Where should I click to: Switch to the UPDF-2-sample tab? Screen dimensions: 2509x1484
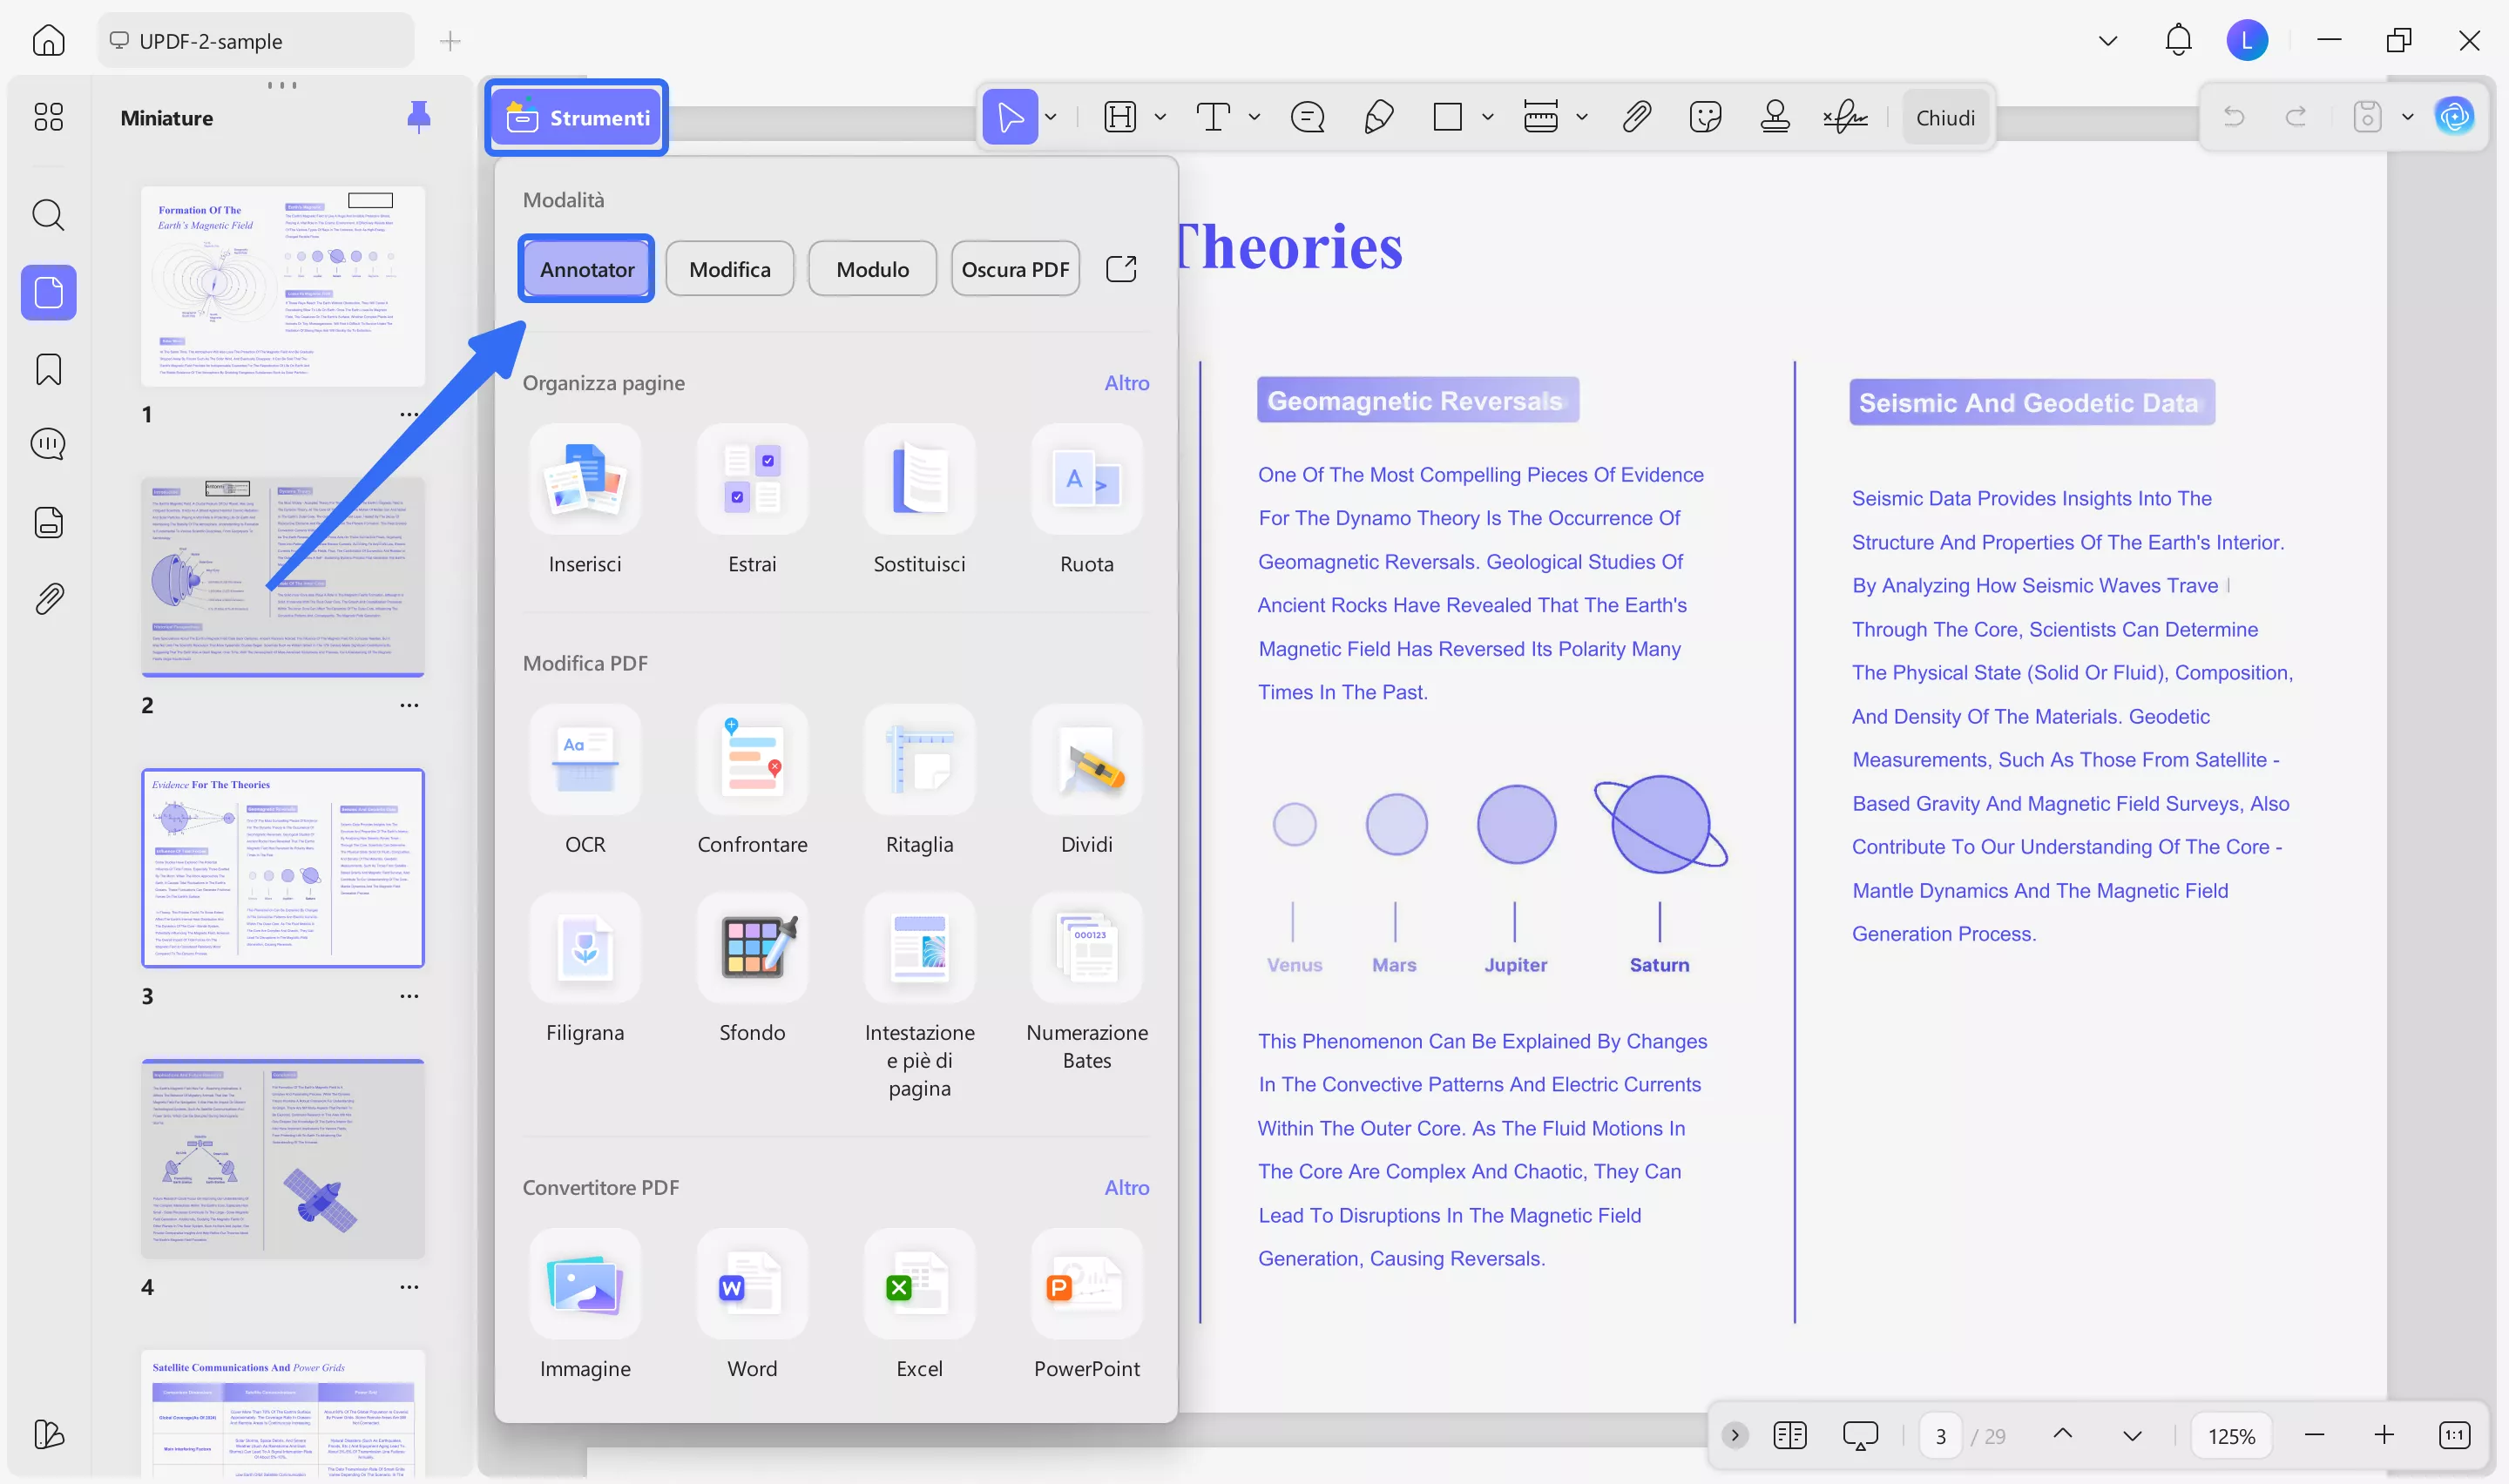coord(255,41)
